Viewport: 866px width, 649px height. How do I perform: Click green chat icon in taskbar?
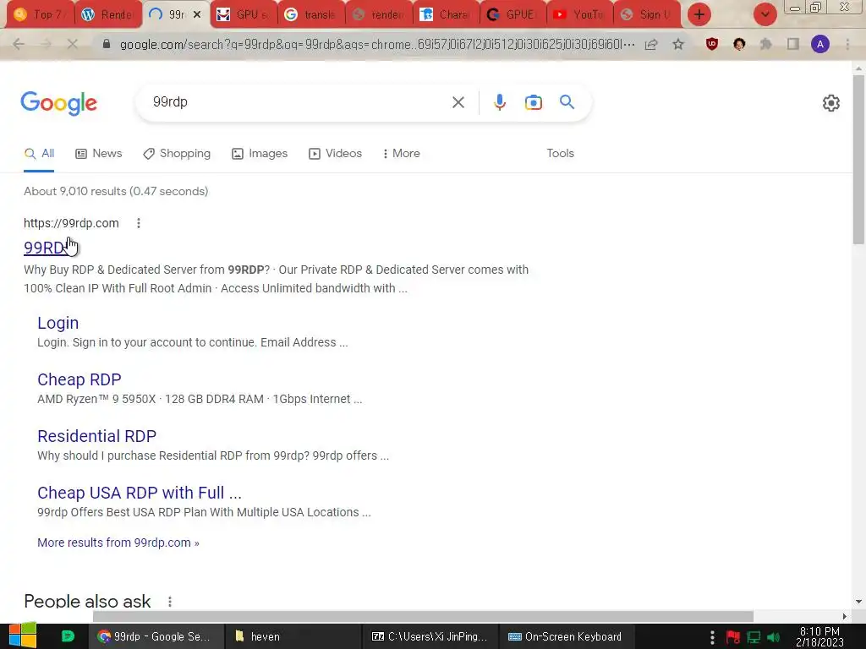pos(68,636)
